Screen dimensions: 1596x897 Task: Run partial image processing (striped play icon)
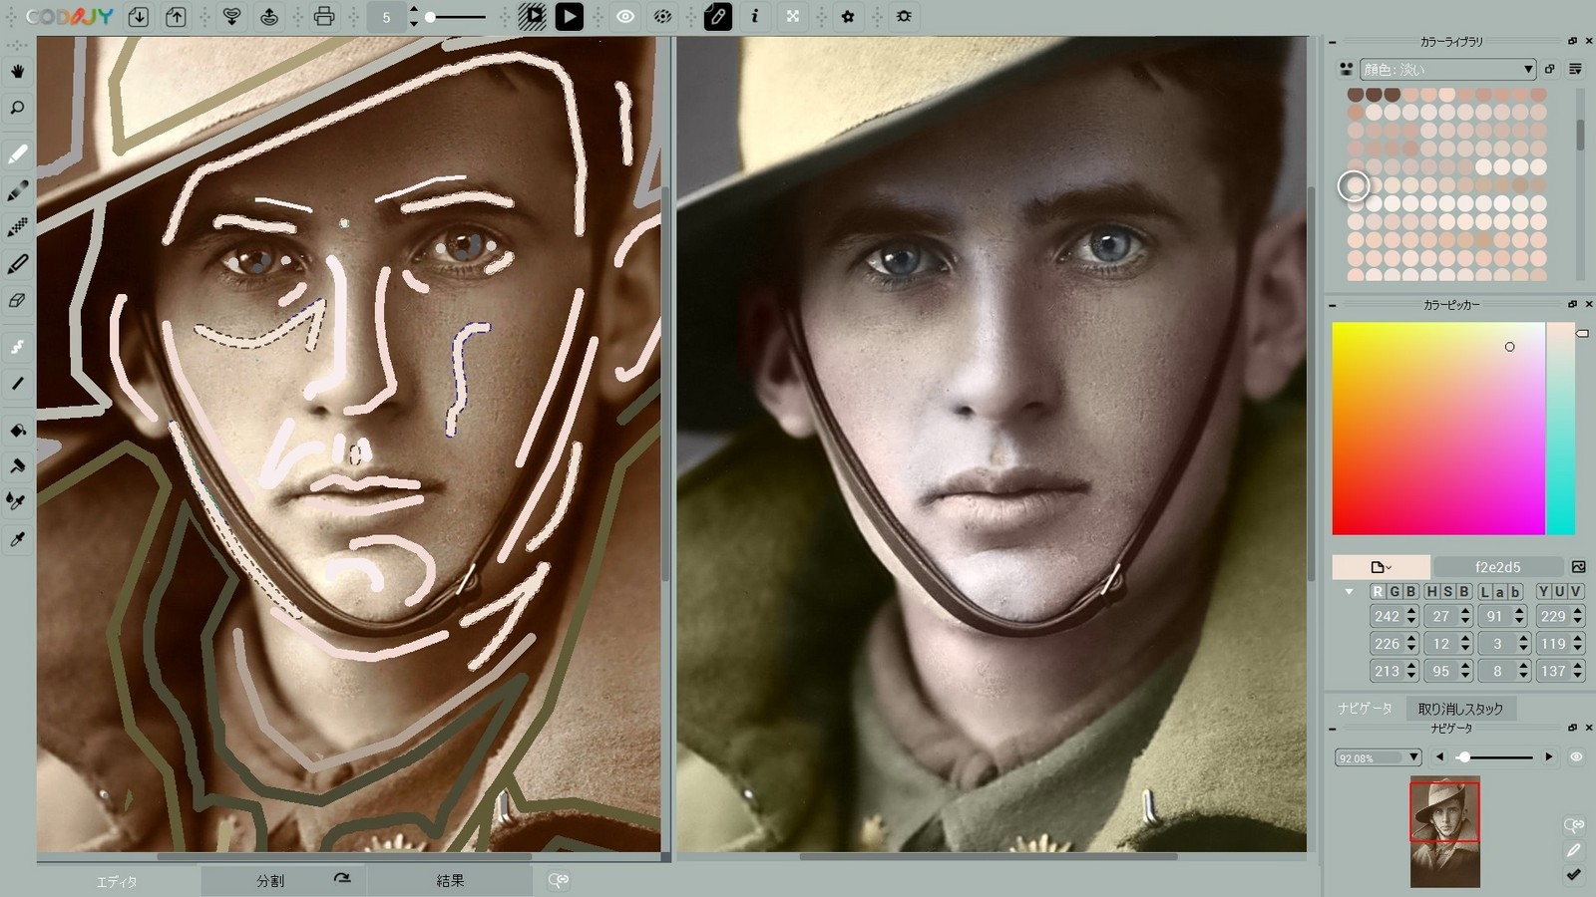point(533,17)
